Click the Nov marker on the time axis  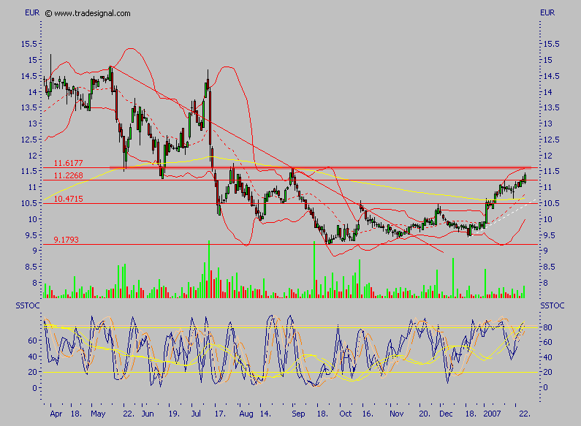(395, 412)
